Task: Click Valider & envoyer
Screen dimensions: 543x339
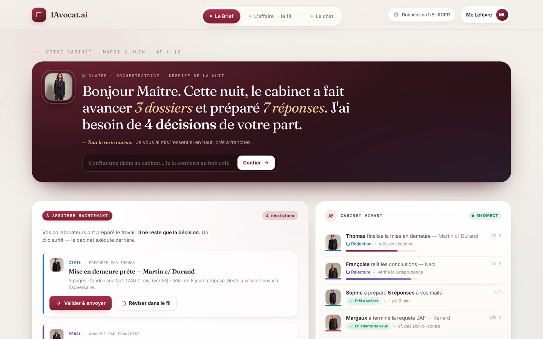Action: pyautogui.click(x=80, y=303)
